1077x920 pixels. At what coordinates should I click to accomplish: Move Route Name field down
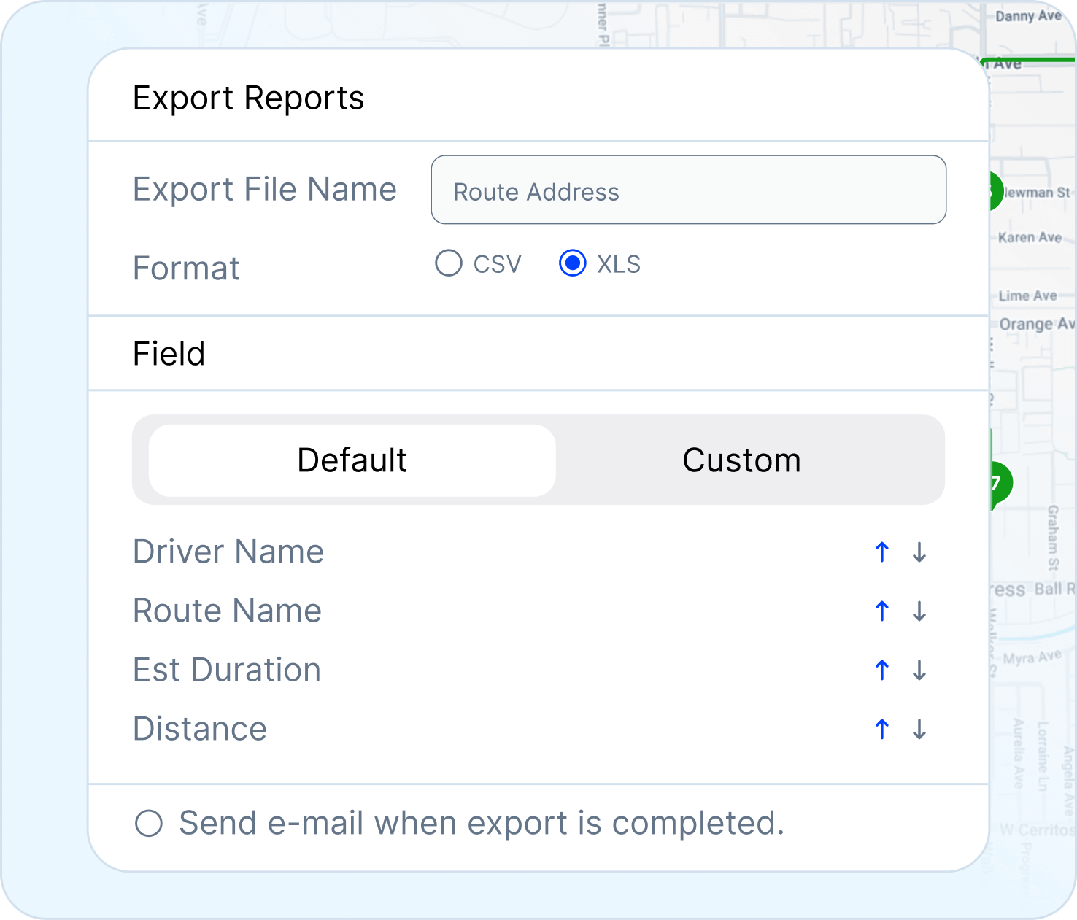tap(919, 611)
